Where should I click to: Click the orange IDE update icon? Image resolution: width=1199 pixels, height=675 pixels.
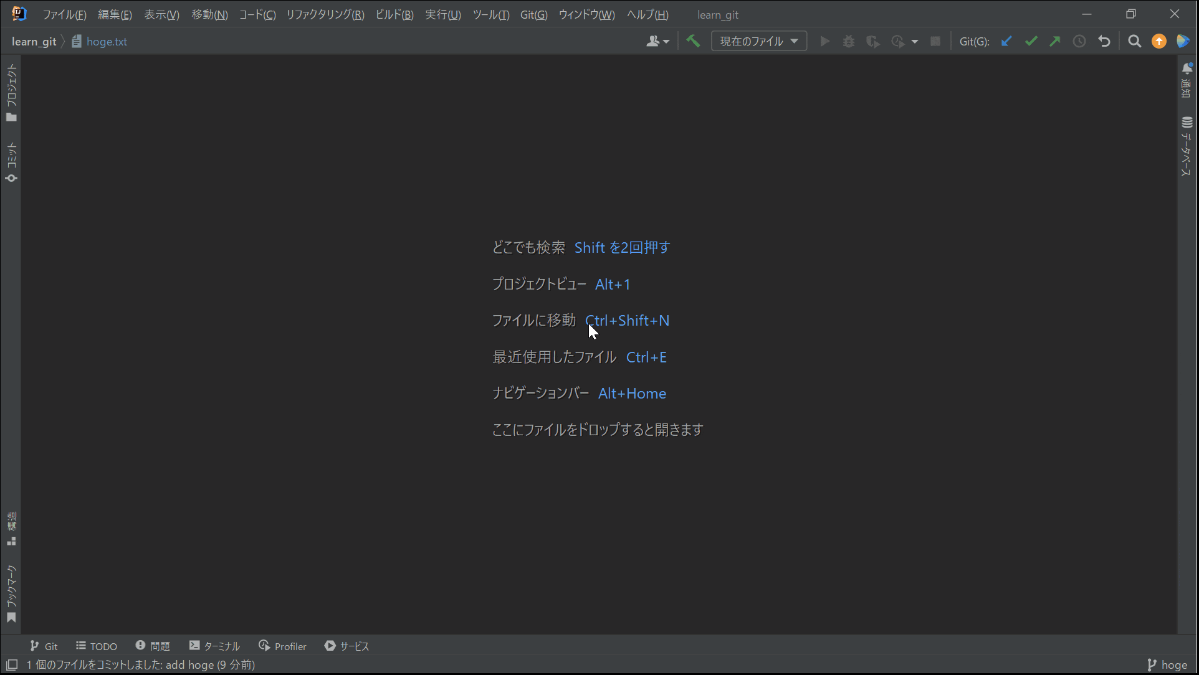(x=1159, y=41)
